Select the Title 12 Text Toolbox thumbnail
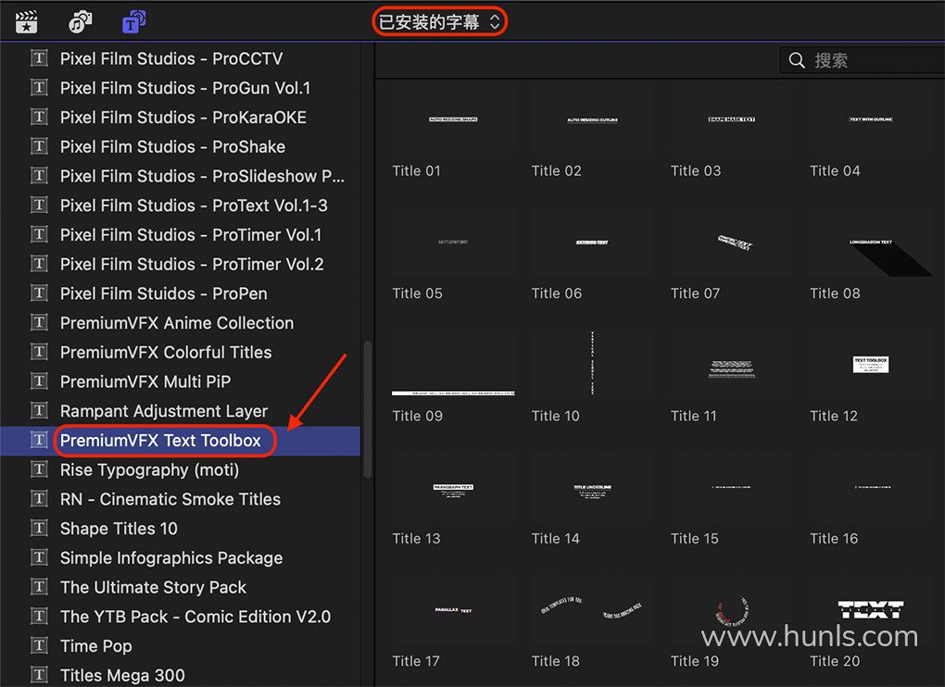The image size is (945, 687). (871, 365)
